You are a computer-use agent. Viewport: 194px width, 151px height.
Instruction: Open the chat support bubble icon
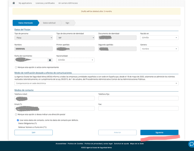point(191,143)
